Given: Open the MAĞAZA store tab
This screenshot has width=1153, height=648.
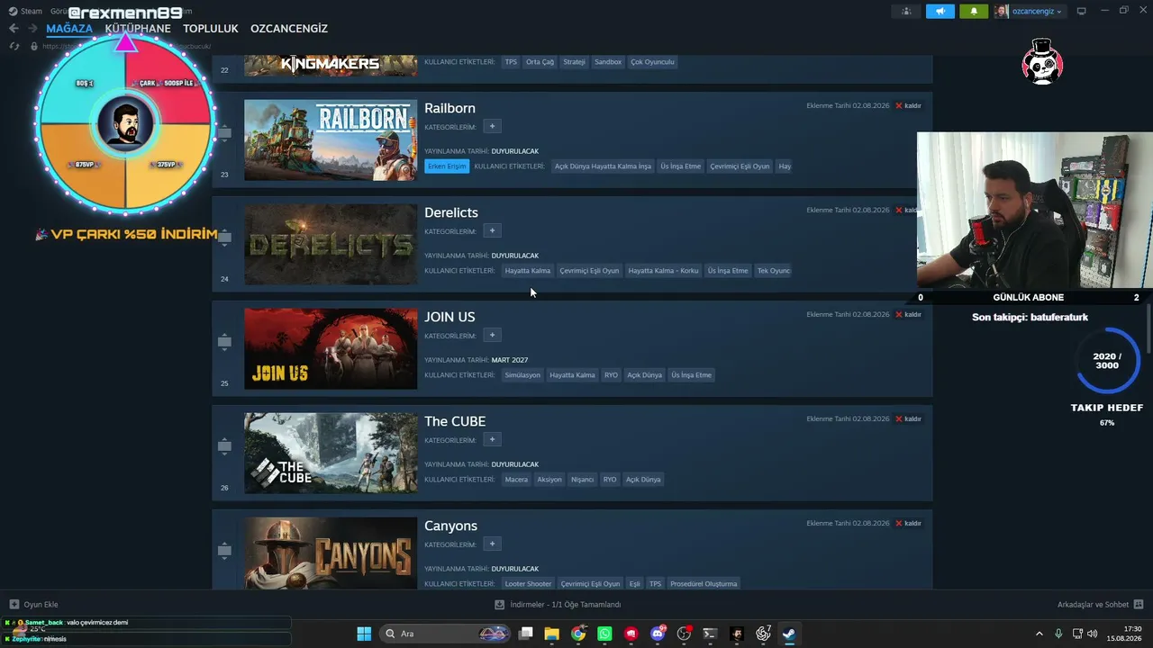Looking at the screenshot, I should 69,29.
